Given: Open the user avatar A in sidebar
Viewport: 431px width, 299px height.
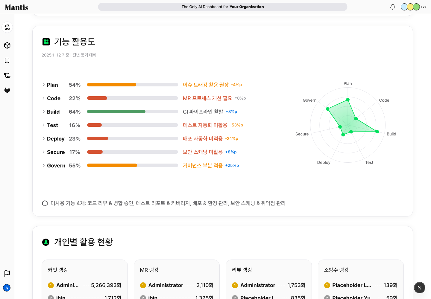Looking at the screenshot, I should click(x=7, y=288).
